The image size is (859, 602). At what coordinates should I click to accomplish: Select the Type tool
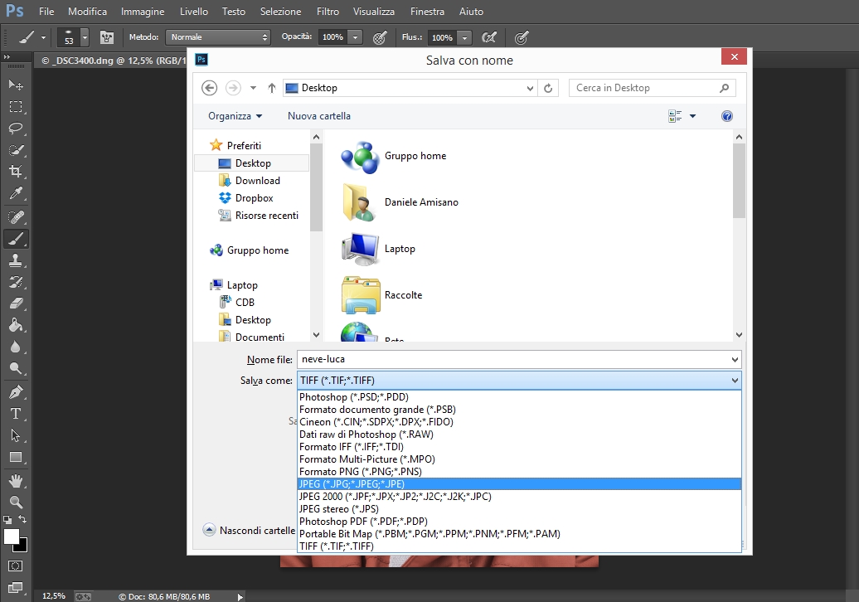tap(15, 414)
